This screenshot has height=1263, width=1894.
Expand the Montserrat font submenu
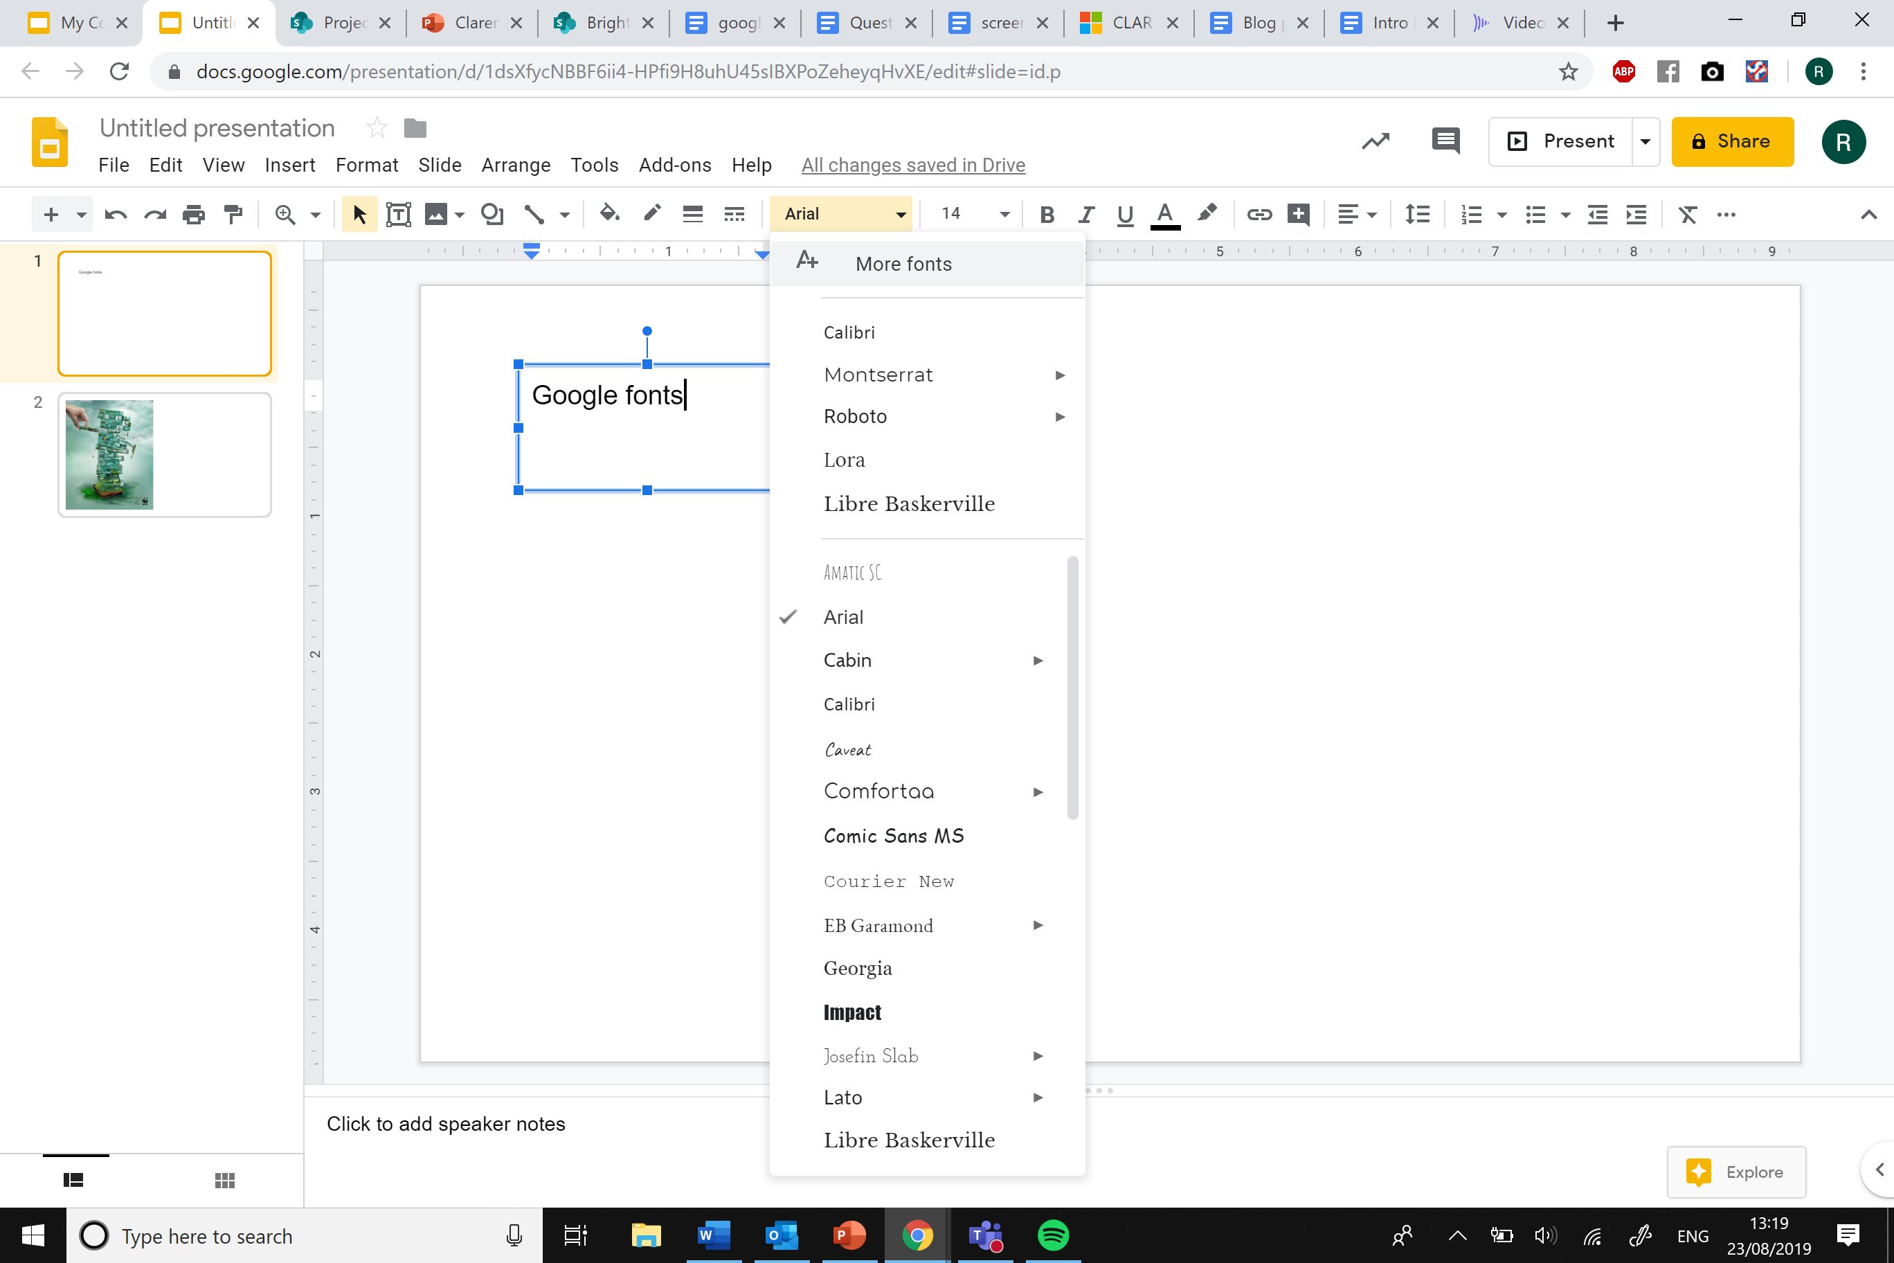coord(1060,373)
